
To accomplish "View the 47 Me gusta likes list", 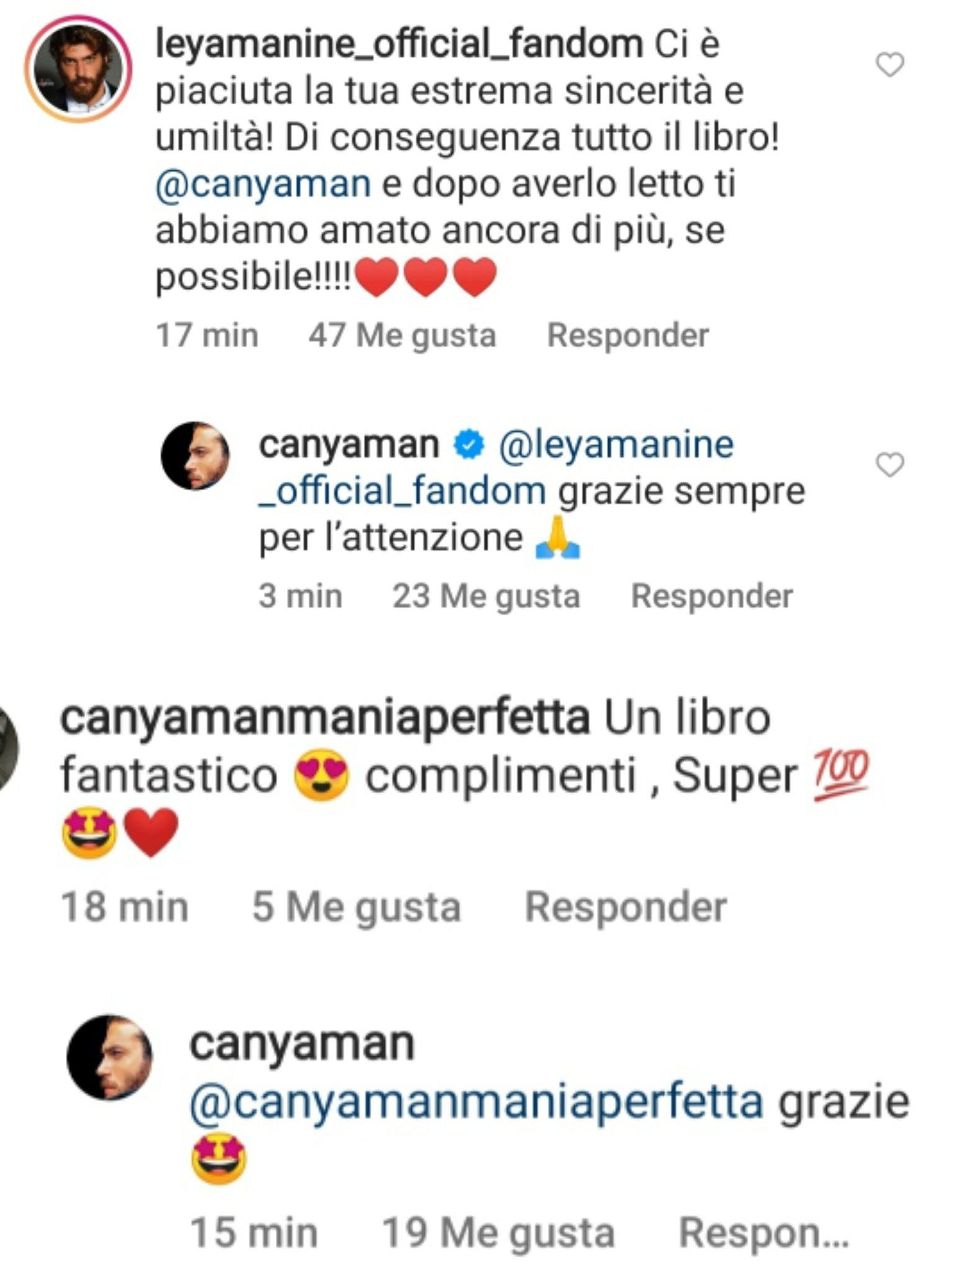I will 402,336.
